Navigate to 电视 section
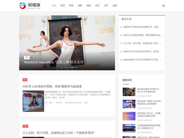Screen dimensions: 184x138 (89, 5)
